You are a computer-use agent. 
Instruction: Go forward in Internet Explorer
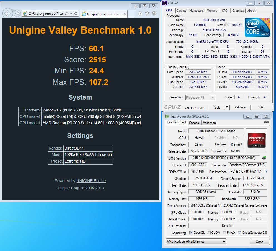17,13
